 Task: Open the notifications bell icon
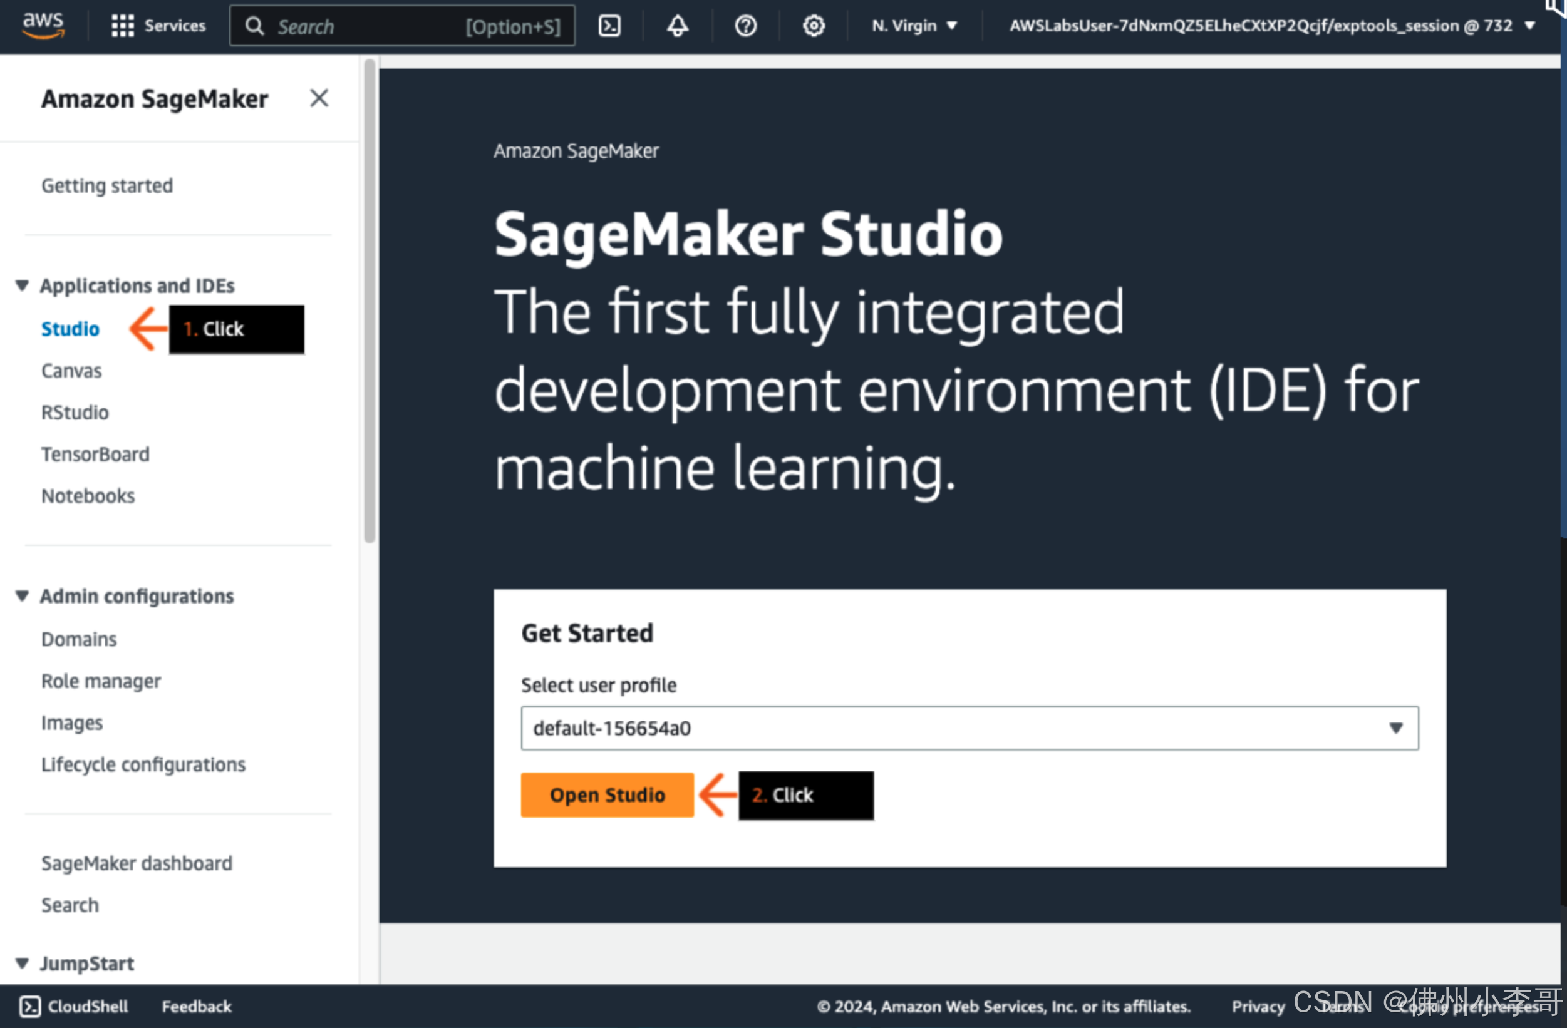678,26
